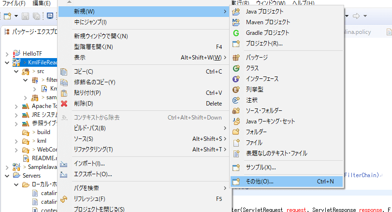Click the ファイル new file icon

236,143
